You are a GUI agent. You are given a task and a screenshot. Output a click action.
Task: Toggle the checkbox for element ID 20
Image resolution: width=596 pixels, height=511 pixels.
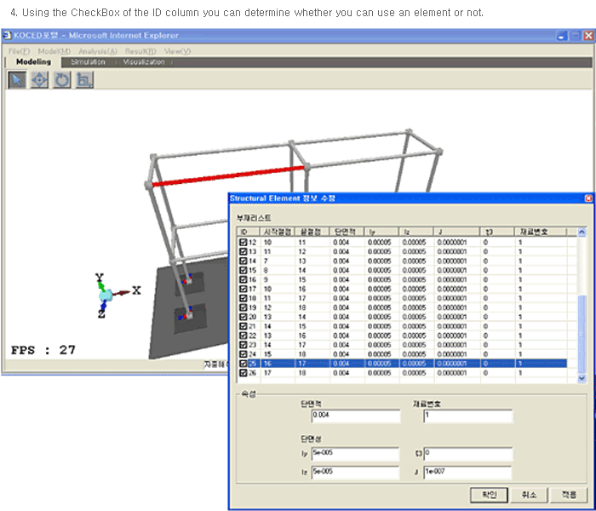244,316
